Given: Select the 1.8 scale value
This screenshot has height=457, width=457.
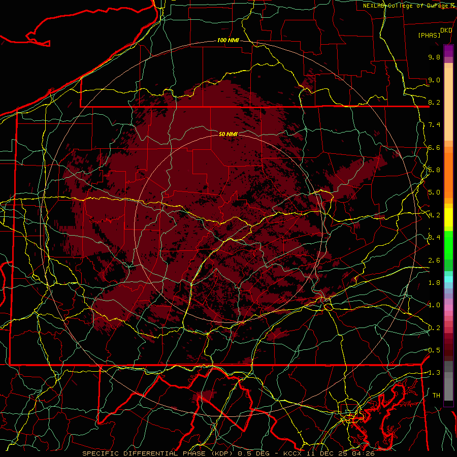Looking at the screenshot, I should (x=434, y=283).
